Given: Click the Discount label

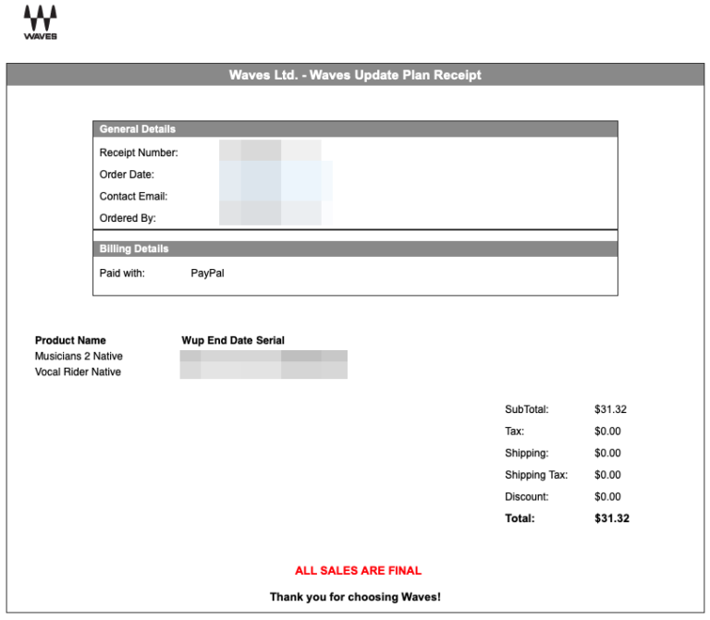Looking at the screenshot, I should tap(527, 497).
